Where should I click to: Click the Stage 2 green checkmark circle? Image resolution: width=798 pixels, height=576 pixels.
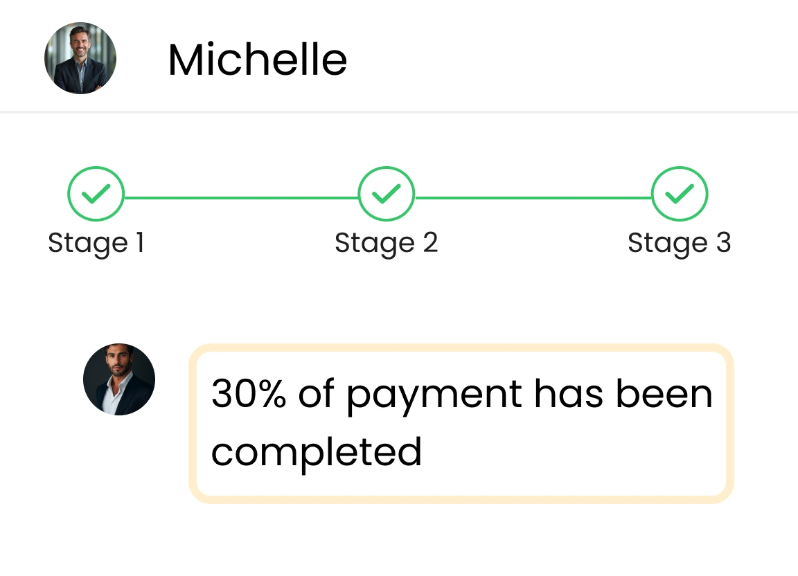click(x=386, y=195)
